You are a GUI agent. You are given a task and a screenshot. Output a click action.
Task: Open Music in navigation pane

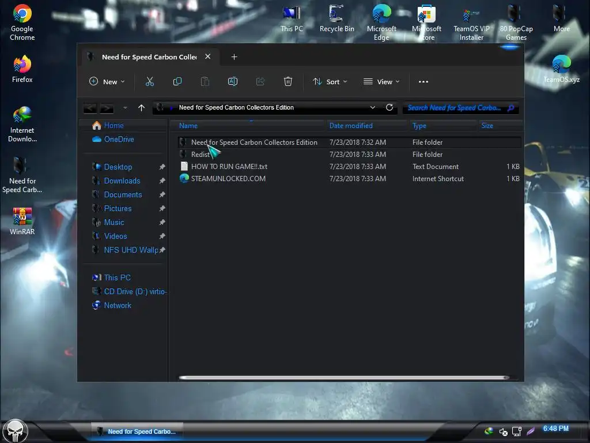coord(114,222)
